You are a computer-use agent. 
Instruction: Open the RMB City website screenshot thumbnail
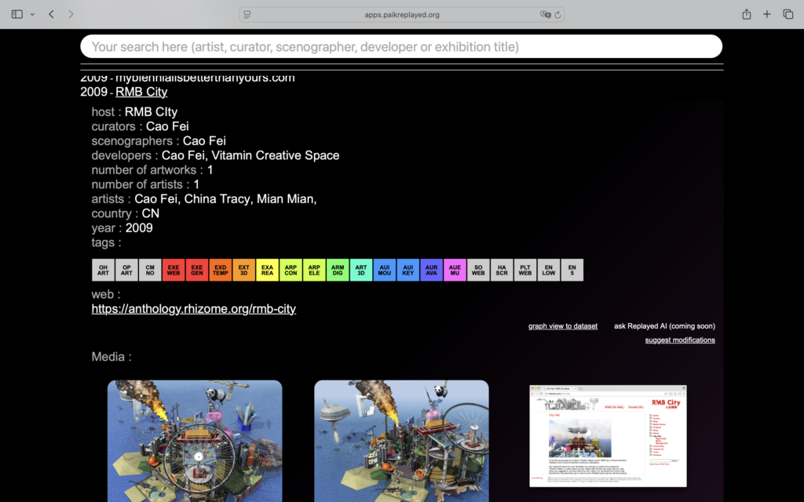point(608,435)
